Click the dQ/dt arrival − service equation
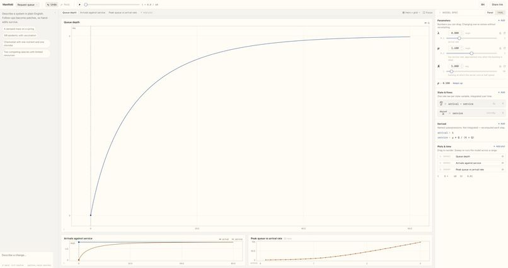Image resolution: width=508 pixels, height=268 pixels. (x=461, y=104)
